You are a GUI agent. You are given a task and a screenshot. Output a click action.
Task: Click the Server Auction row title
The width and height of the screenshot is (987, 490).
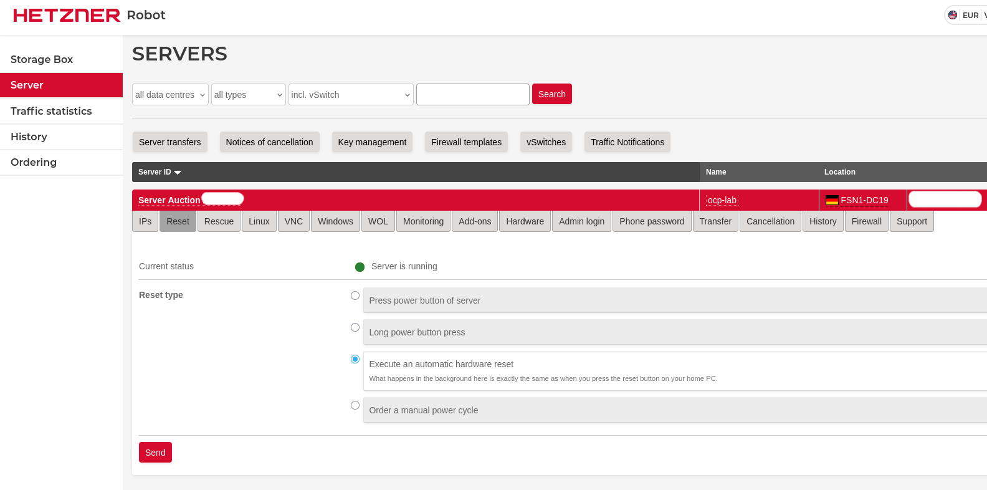(x=169, y=200)
